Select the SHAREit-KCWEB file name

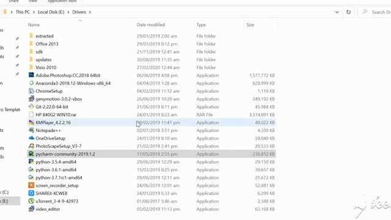[51, 193]
